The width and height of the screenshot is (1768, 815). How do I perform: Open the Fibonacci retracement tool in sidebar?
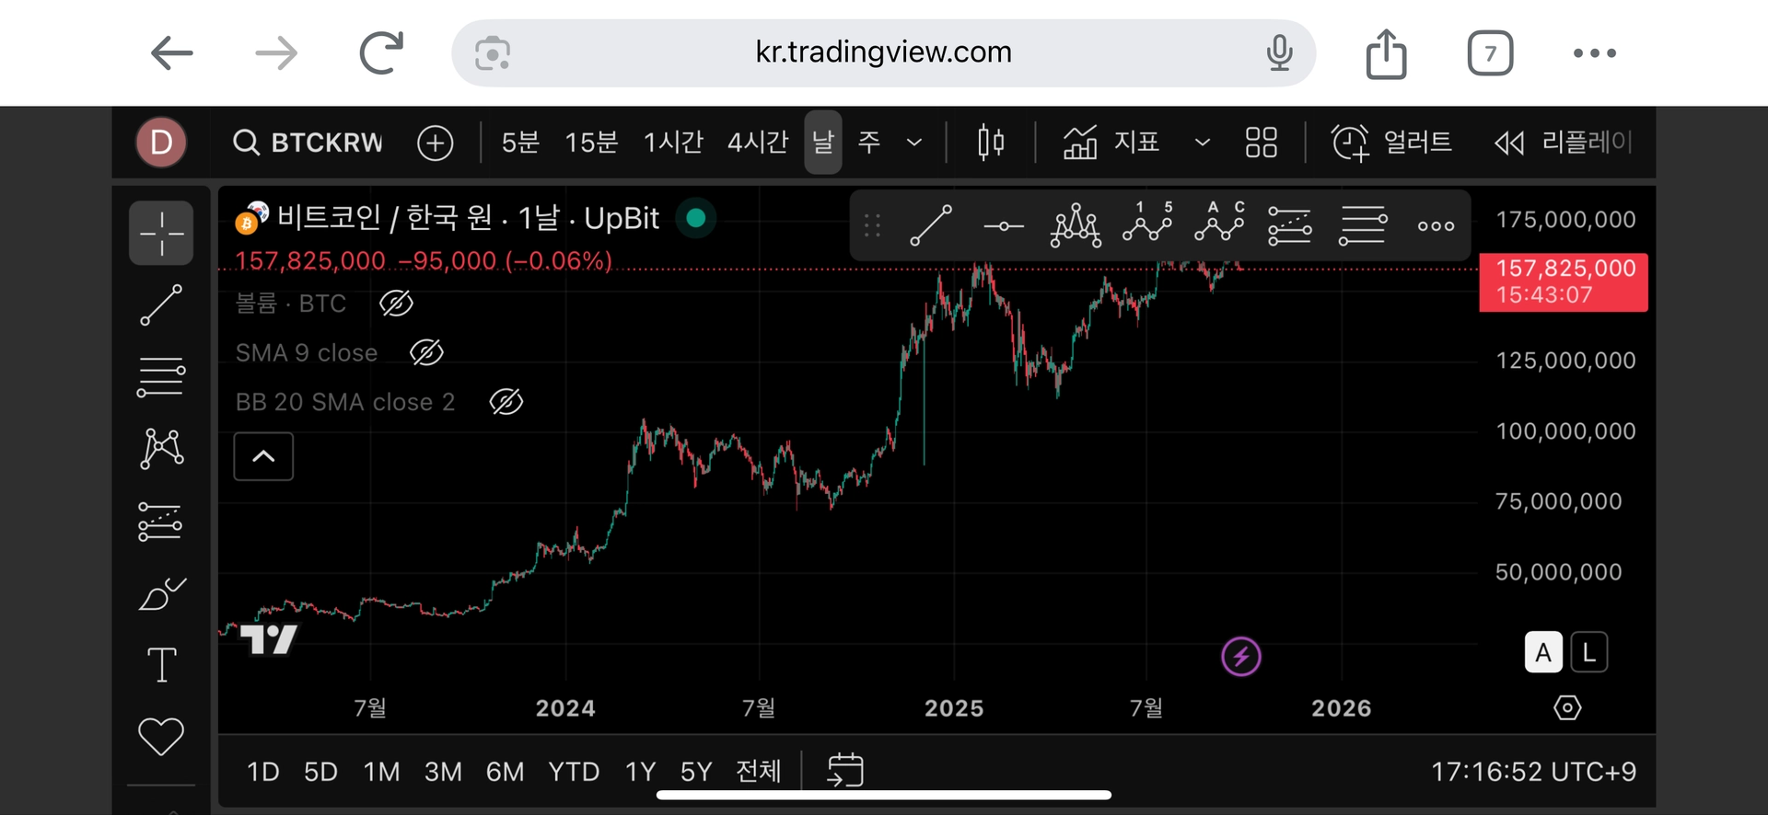point(161,377)
